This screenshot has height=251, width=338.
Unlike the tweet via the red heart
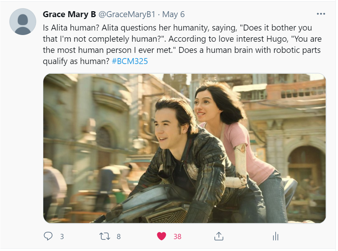[161, 236]
